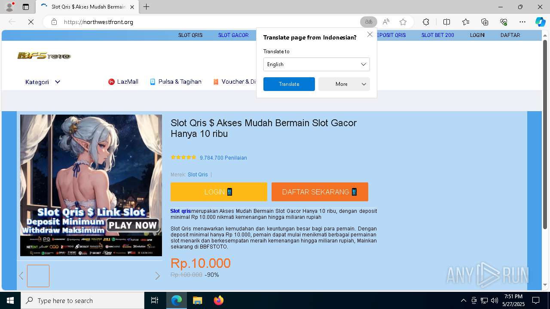Screen dimensions: 550x309
Task: Open the Voucher link
Action: (235, 82)
